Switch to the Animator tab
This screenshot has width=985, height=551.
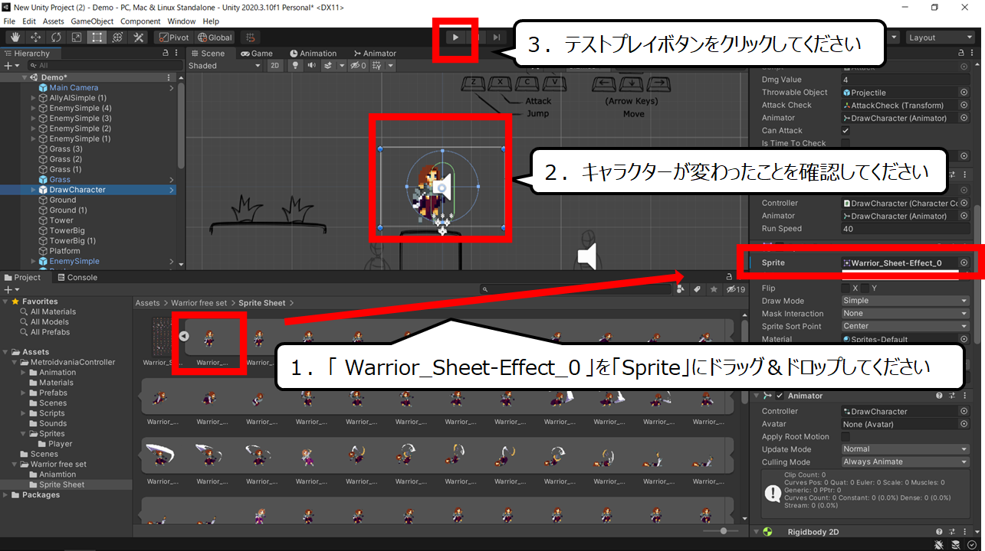[x=375, y=54]
